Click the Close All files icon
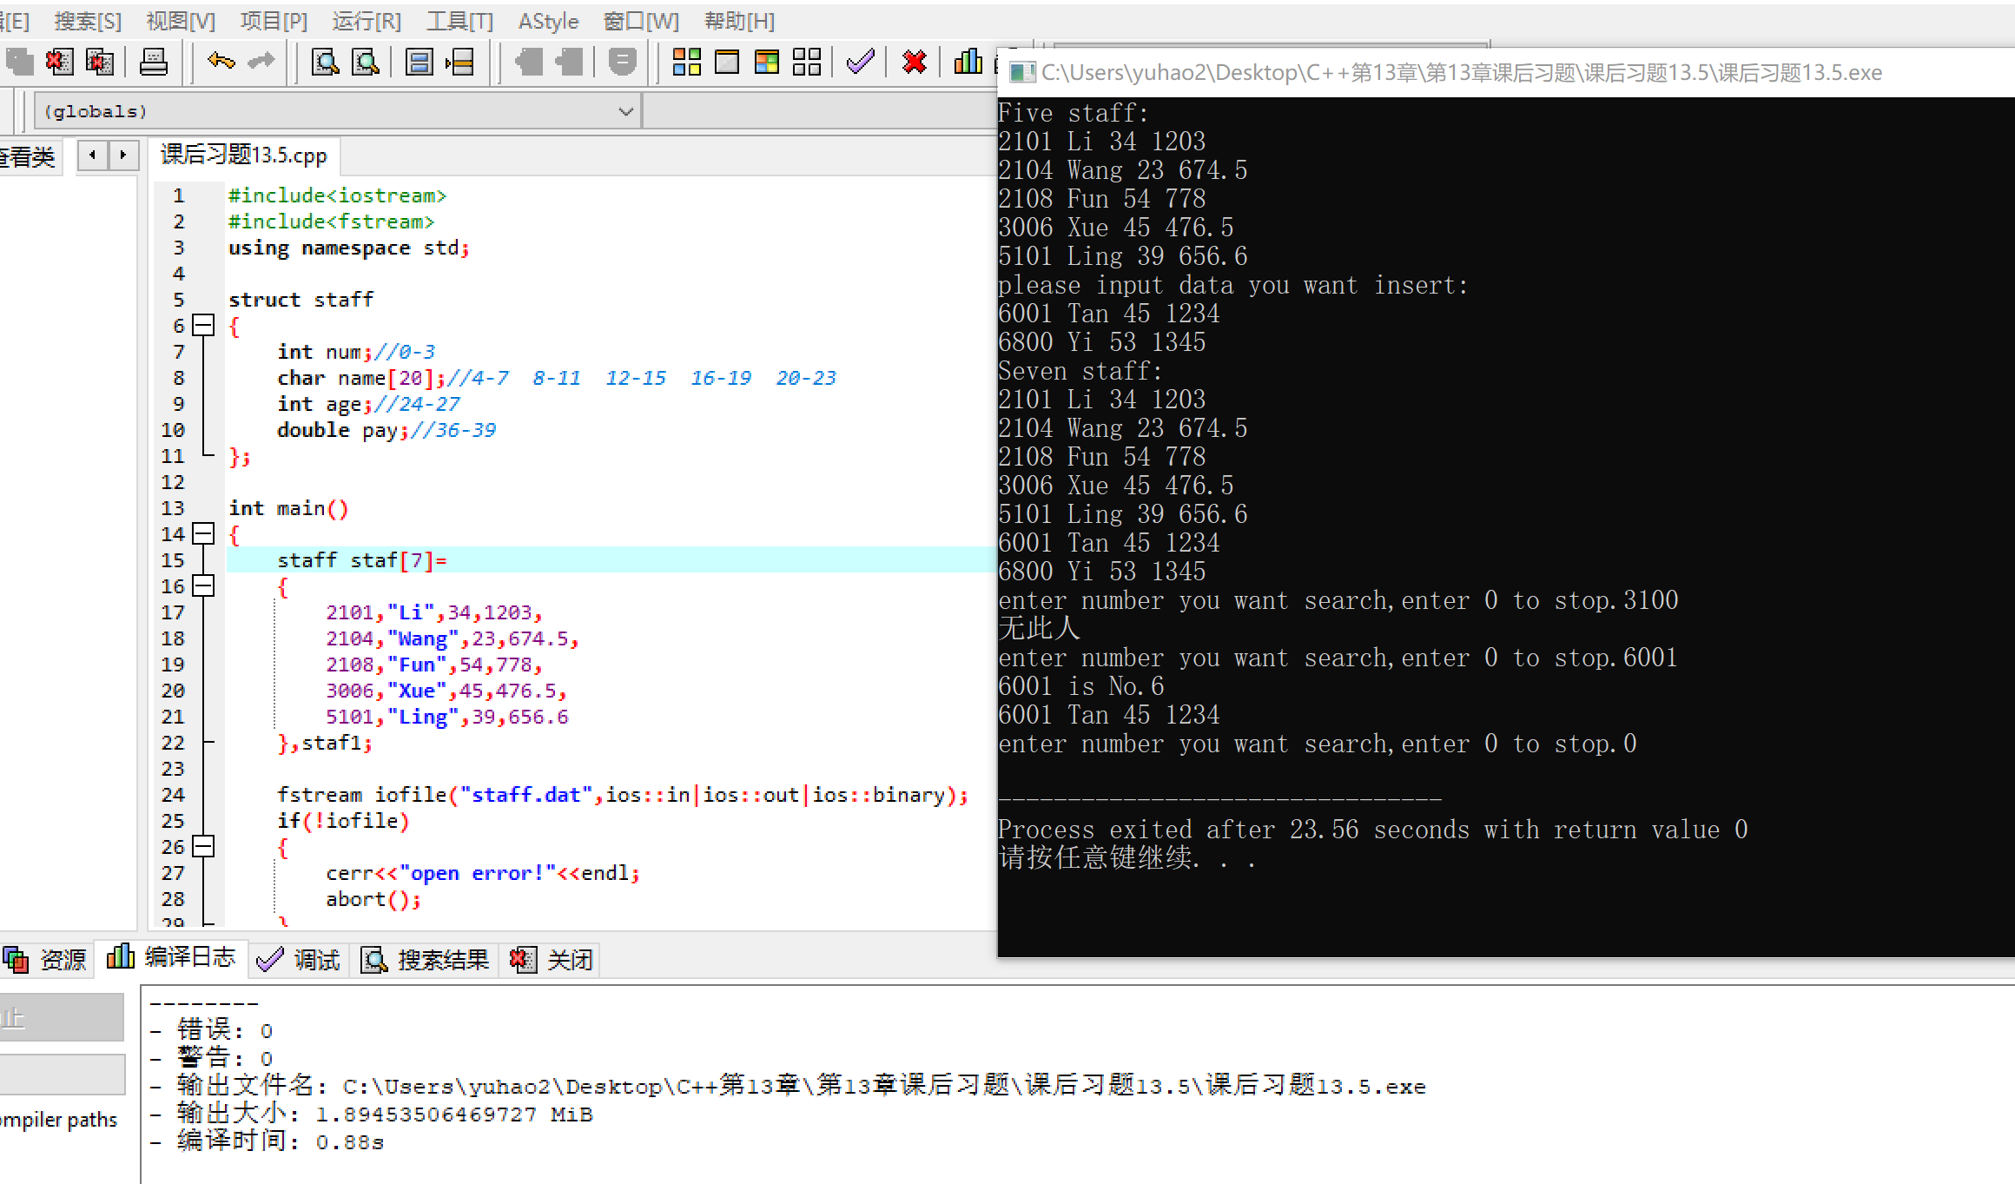The height and width of the screenshot is (1184, 2015). pos(100,62)
